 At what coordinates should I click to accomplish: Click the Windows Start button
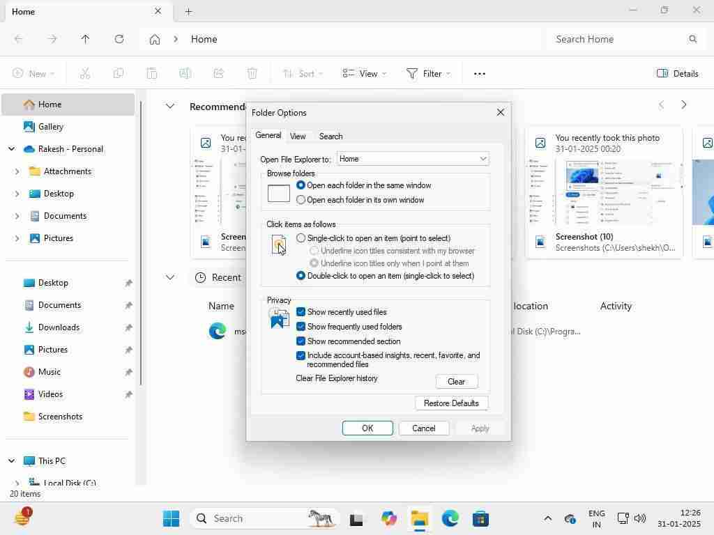click(171, 518)
